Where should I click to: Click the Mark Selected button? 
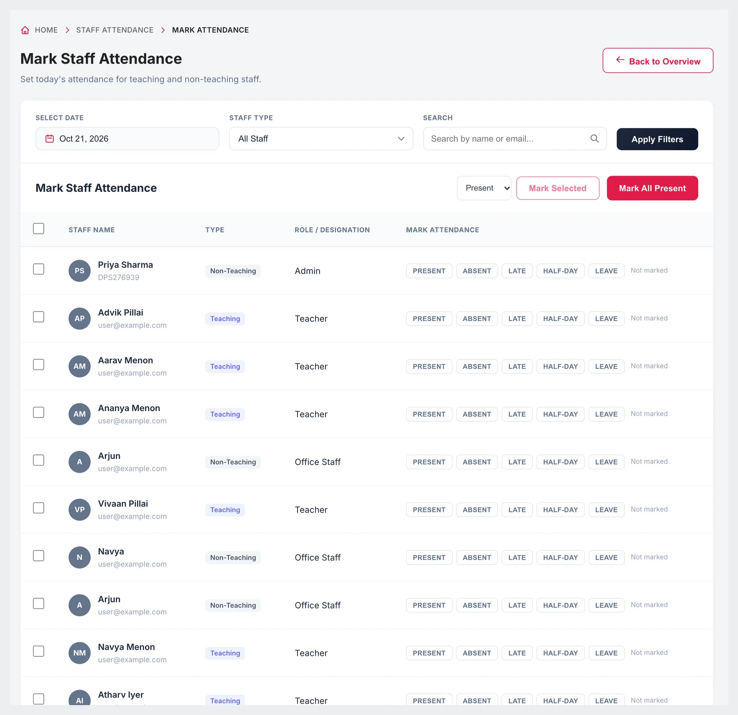[x=558, y=188]
